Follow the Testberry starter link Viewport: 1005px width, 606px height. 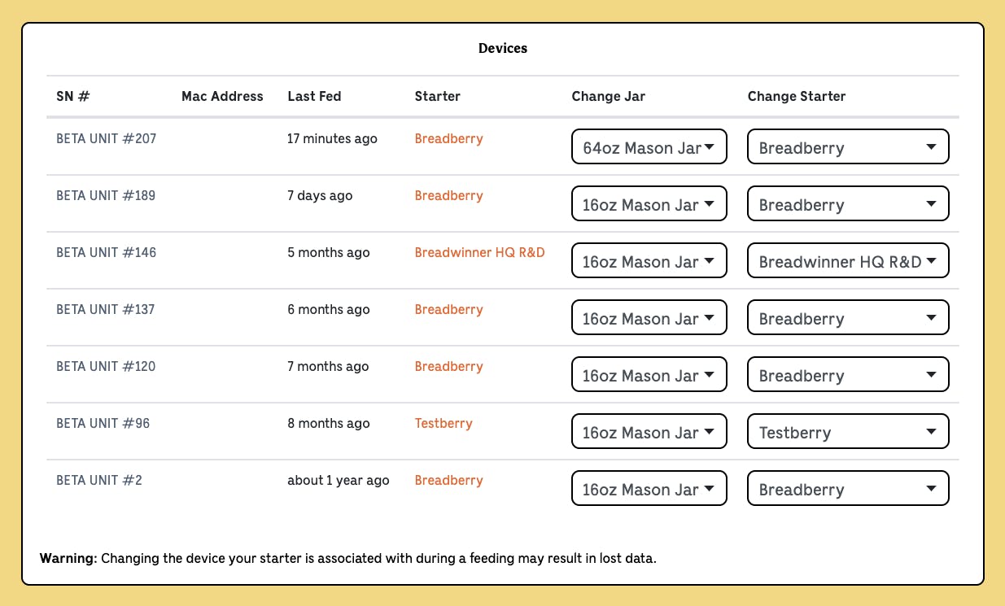444,423
